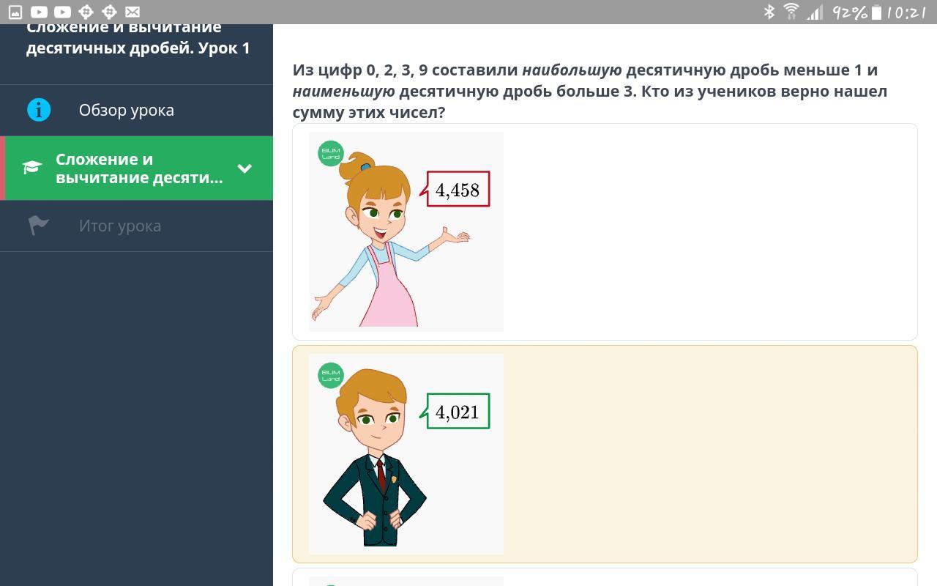Select the third answer card partially visible below
The height and width of the screenshot is (586, 937).
point(605,577)
